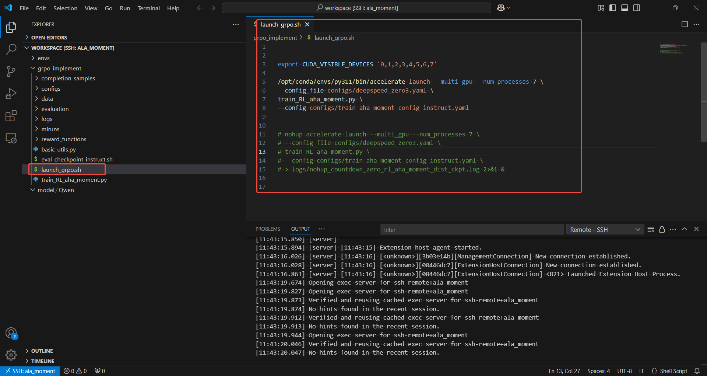Open the Manage settings gear
The height and width of the screenshot is (376, 707).
pyautogui.click(x=11, y=355)
